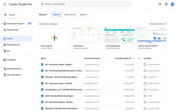Click the Name column header

click(x=43, y=58)
